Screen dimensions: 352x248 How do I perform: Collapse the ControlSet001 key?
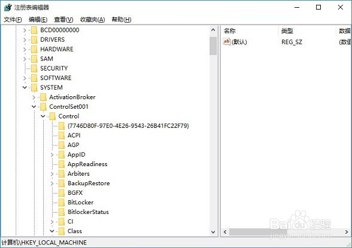pos(34,107)
